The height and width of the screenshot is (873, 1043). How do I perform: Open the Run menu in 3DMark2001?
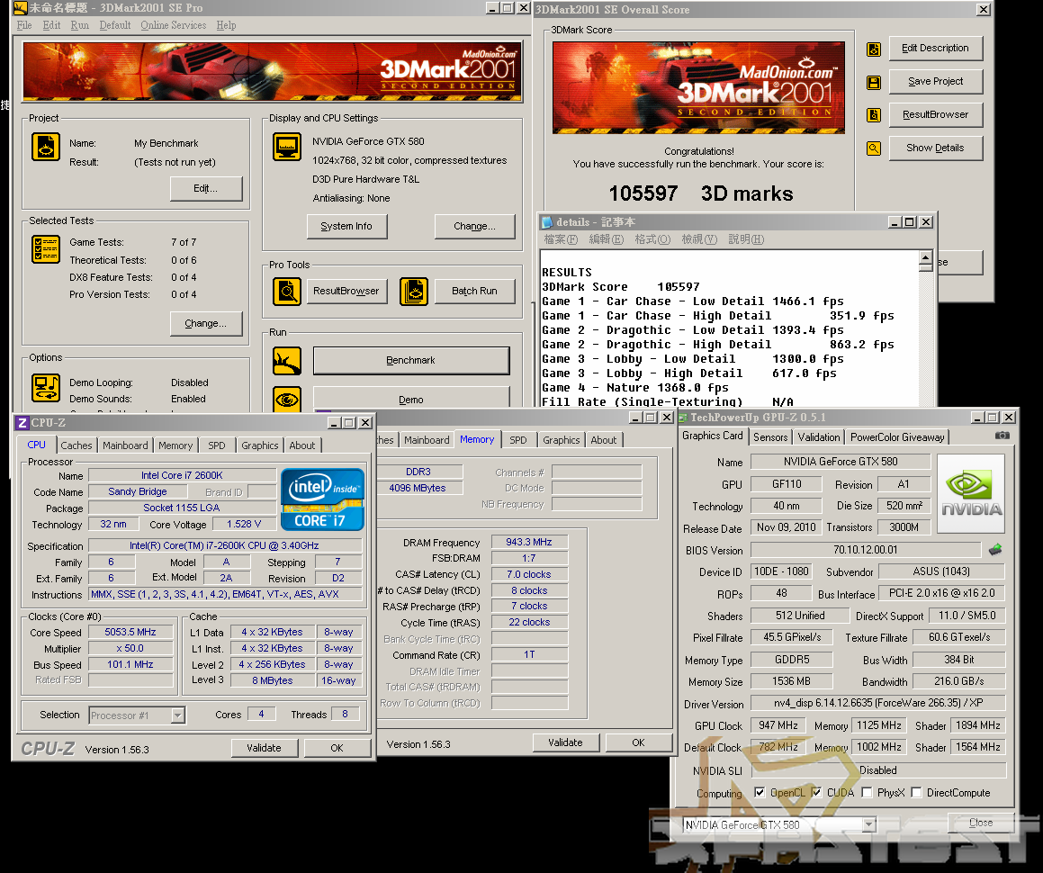click(80, 25)
